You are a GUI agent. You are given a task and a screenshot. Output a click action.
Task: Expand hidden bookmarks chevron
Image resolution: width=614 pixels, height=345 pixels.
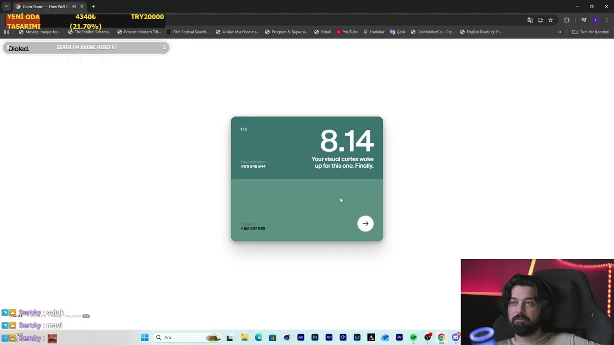(559, 32)
